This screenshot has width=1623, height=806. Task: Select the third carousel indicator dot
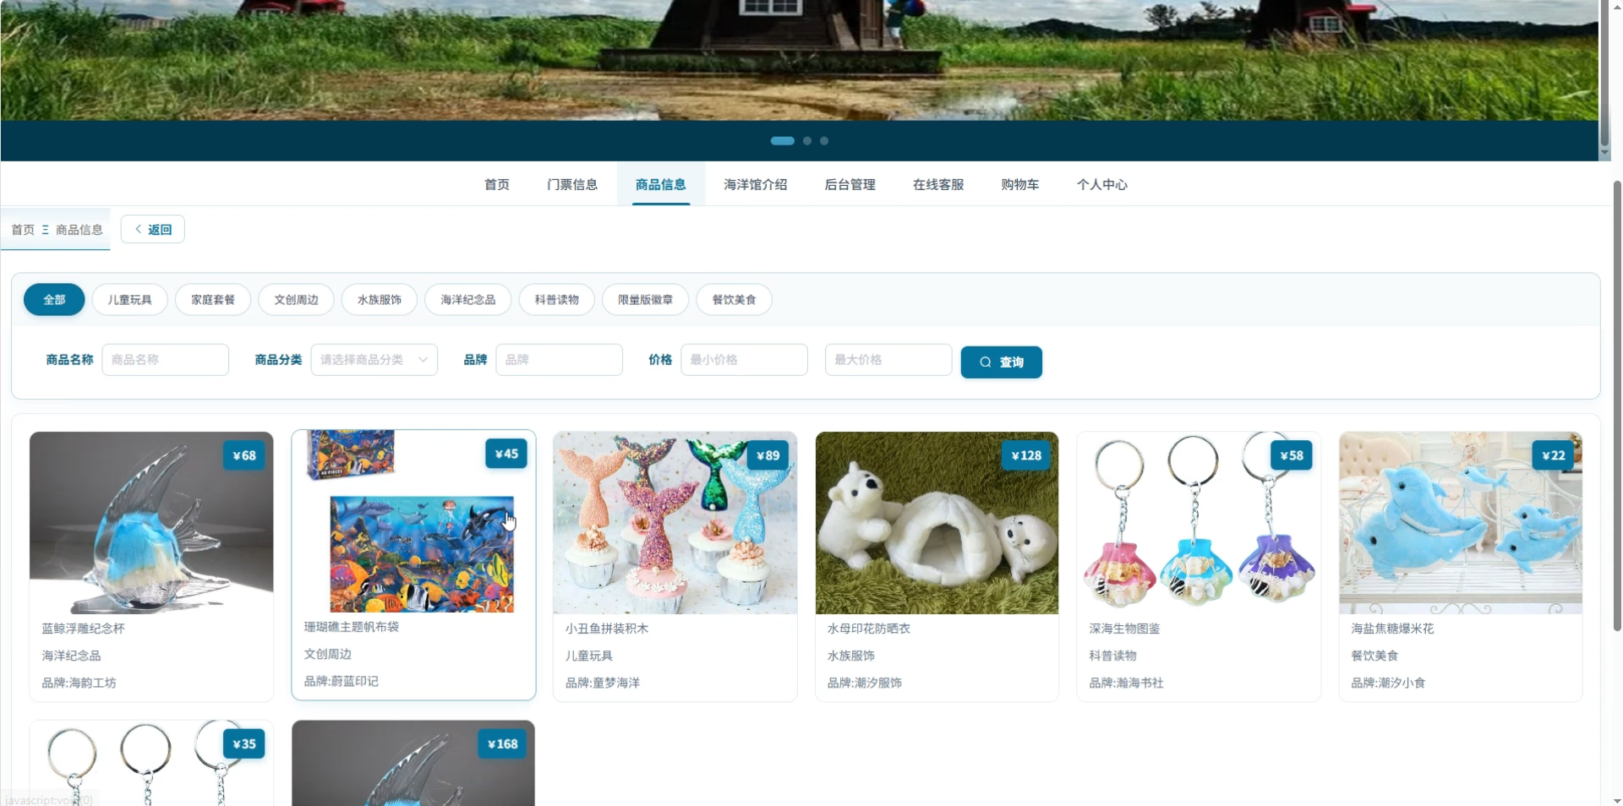click(x=824, y=141)
